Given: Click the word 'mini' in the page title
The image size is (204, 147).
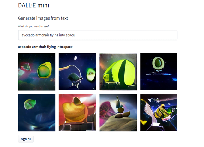Looking at the screenshot, I should point(43,5).
